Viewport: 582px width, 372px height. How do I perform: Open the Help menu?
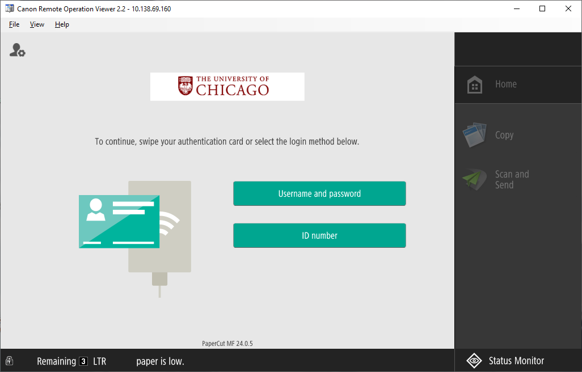pos(61,24)
